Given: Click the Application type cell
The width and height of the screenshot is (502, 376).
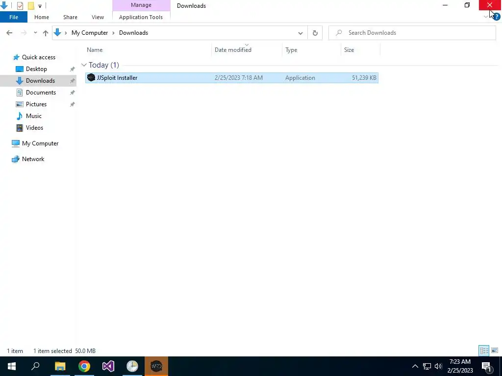Looking at the screenshot, I should [x=300, y=78].
